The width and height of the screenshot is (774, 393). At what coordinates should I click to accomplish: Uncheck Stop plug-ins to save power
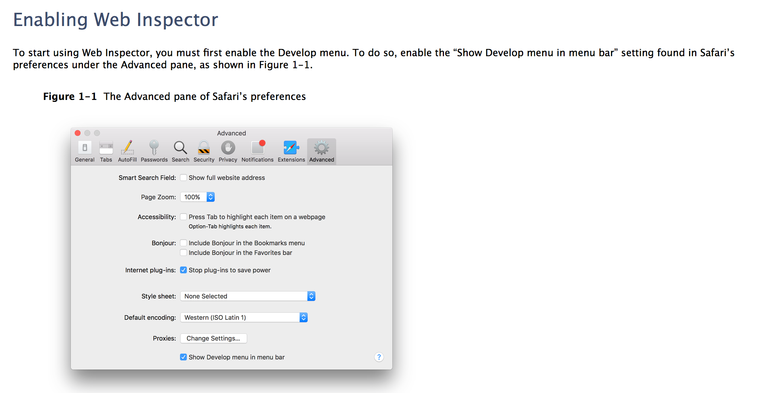click(x=183, y=270)
